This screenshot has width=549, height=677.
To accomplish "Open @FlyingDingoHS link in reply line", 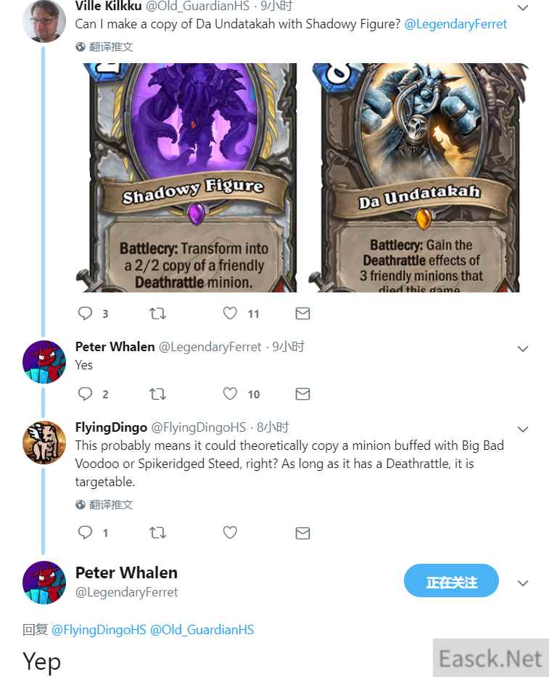I will point(99,630).
